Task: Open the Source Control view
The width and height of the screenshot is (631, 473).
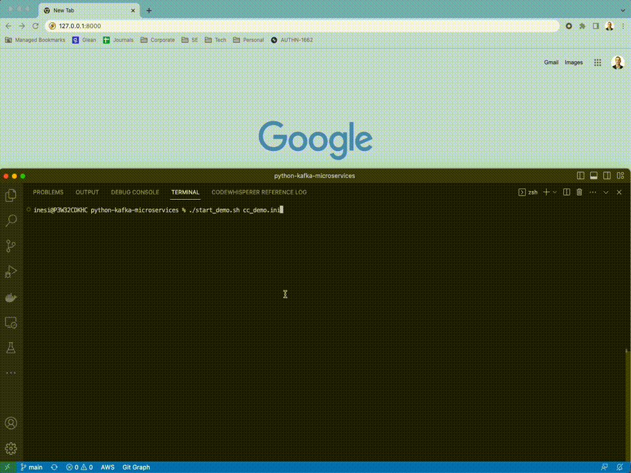Action: [x=11, y=246]
